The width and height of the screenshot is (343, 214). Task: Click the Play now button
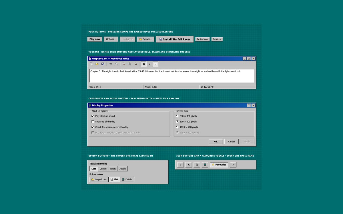pos(95,39)
